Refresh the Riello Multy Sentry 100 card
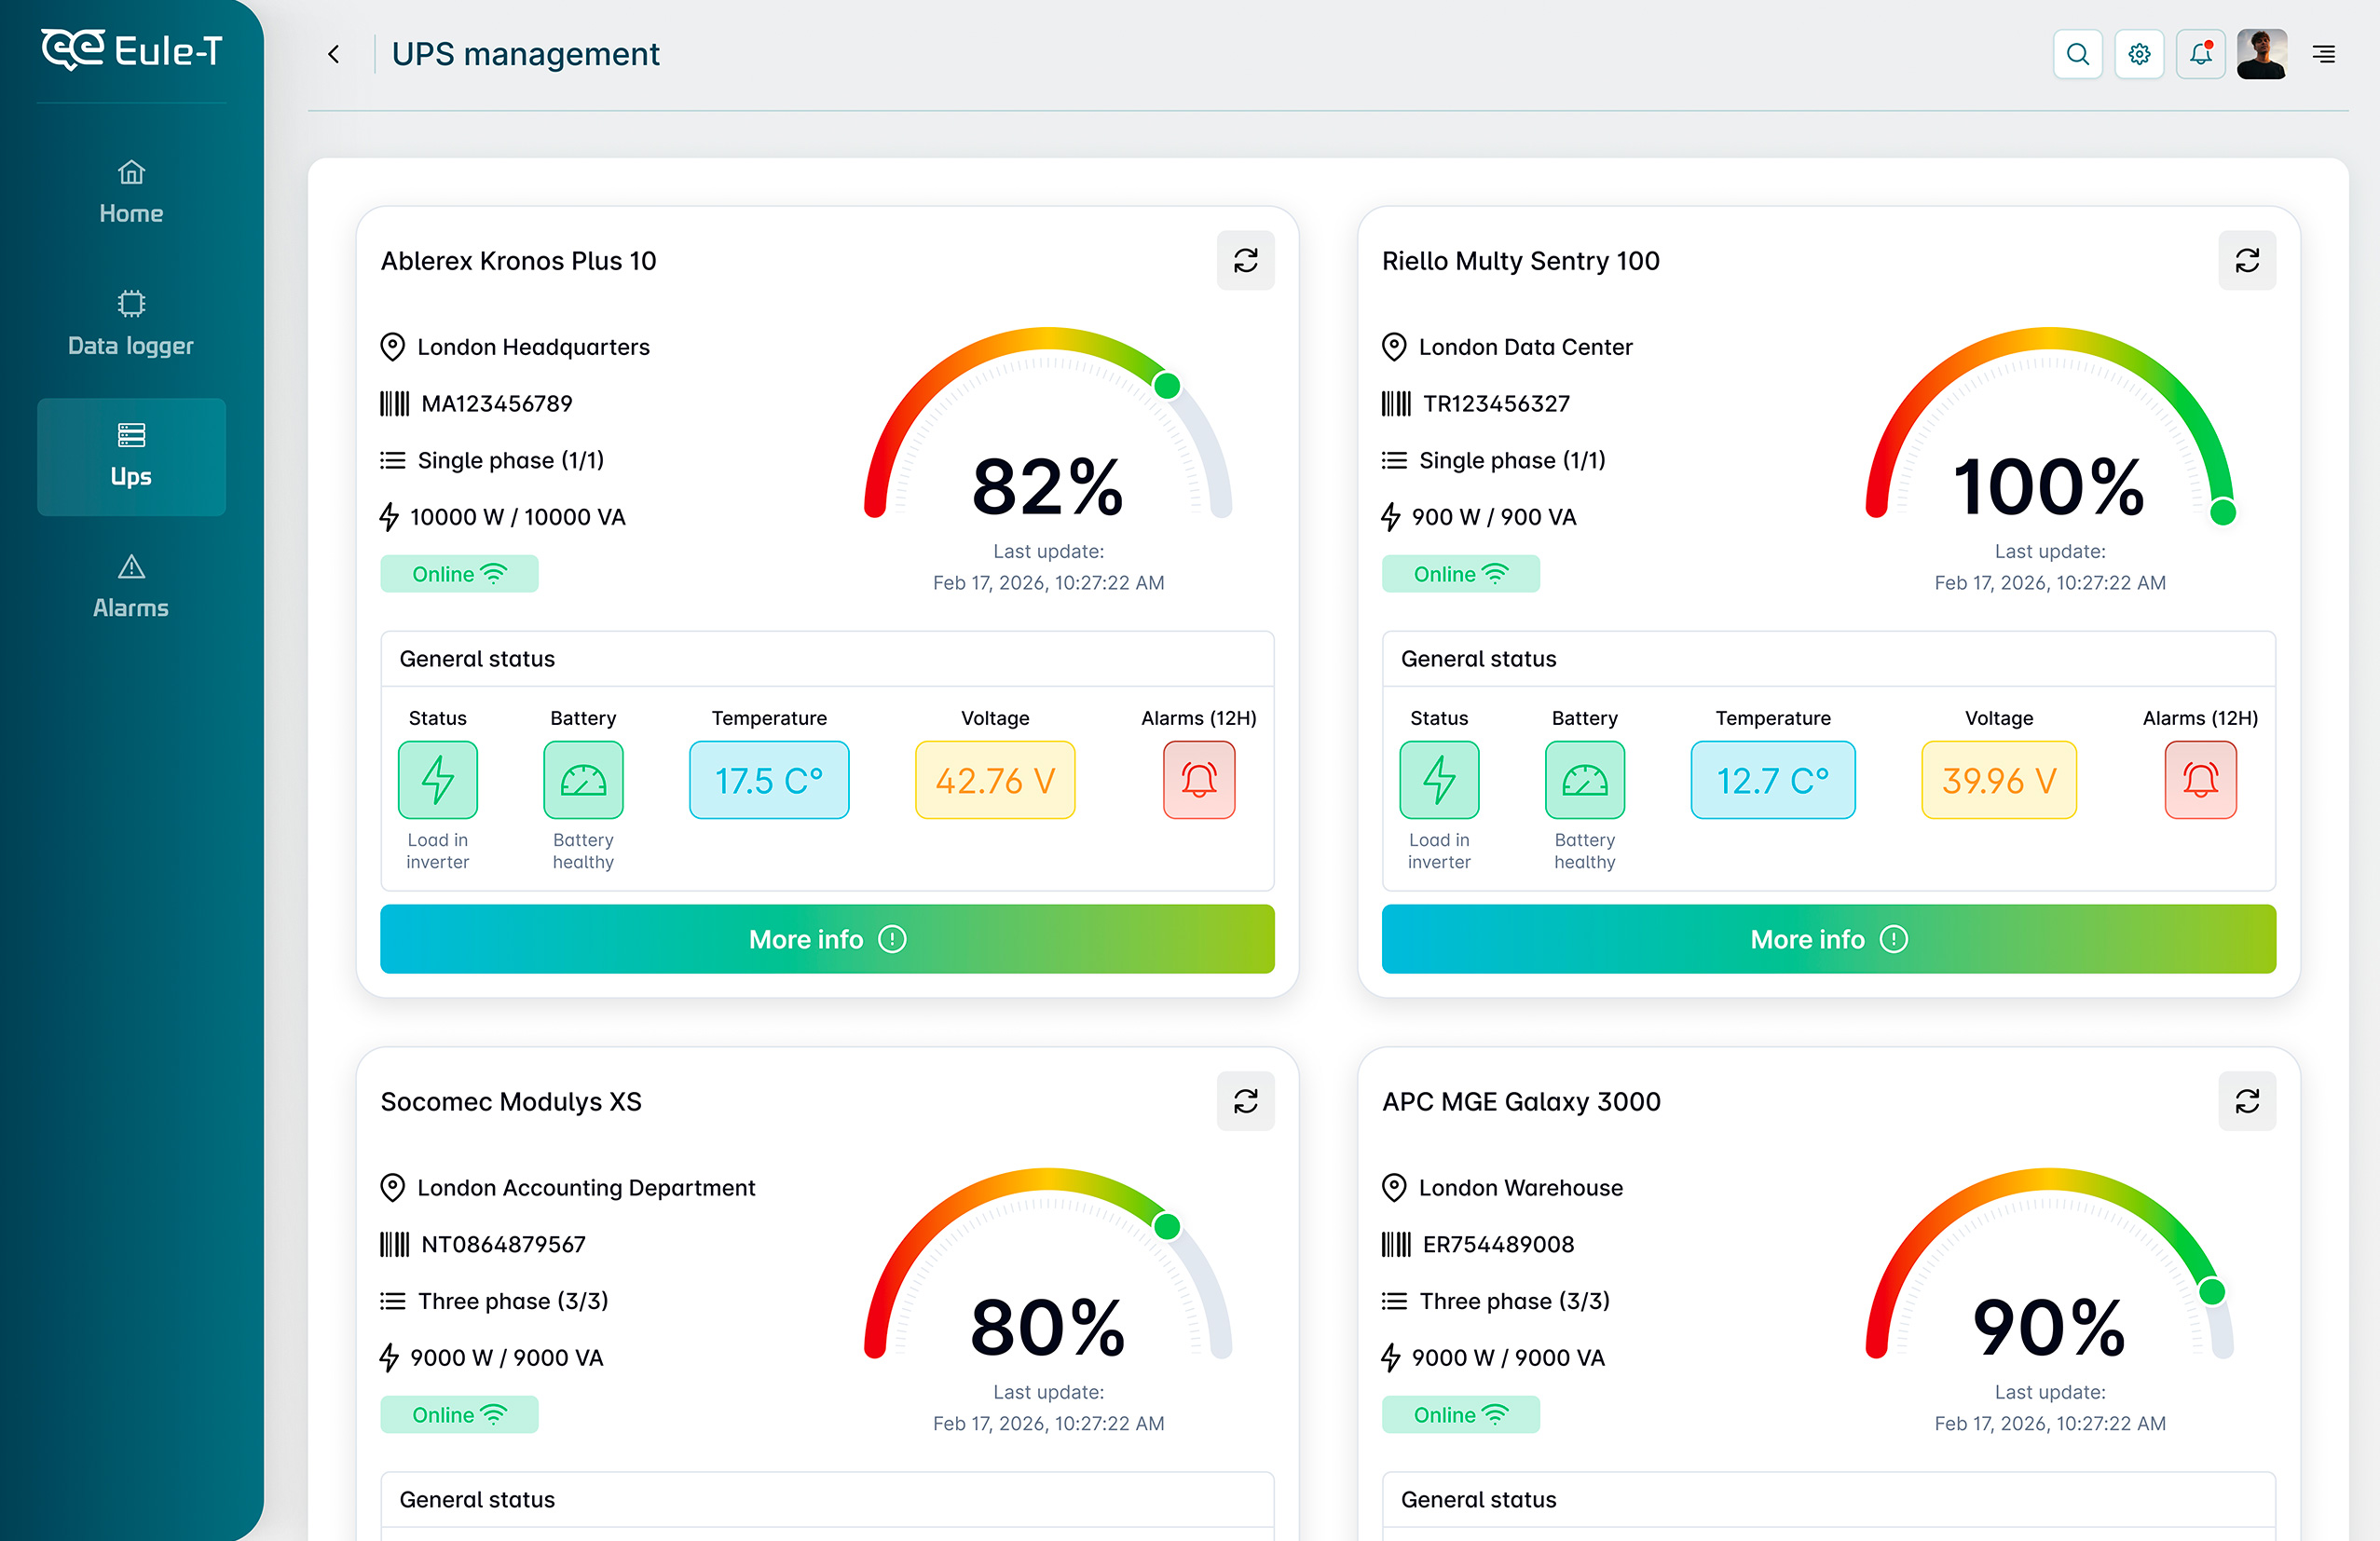 2246,261
